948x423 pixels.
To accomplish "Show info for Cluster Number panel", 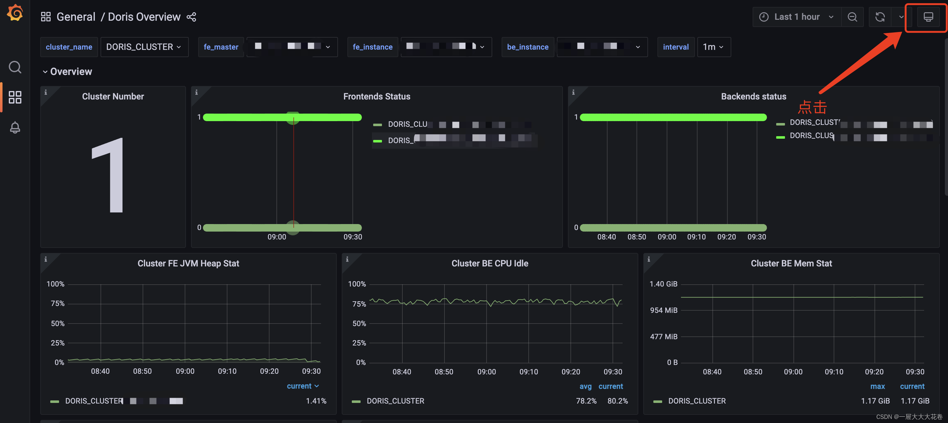I will coord(46,92).
